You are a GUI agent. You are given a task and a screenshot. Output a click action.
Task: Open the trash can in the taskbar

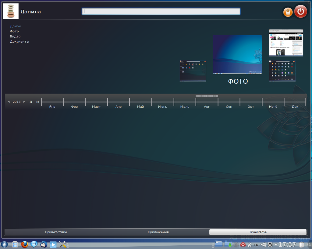click(302, 244)
